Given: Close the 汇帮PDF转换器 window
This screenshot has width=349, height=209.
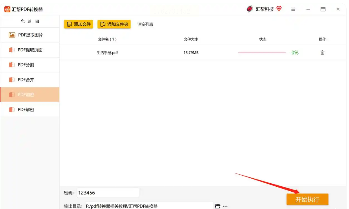Looking at the screenshot, I should (338, 9).
